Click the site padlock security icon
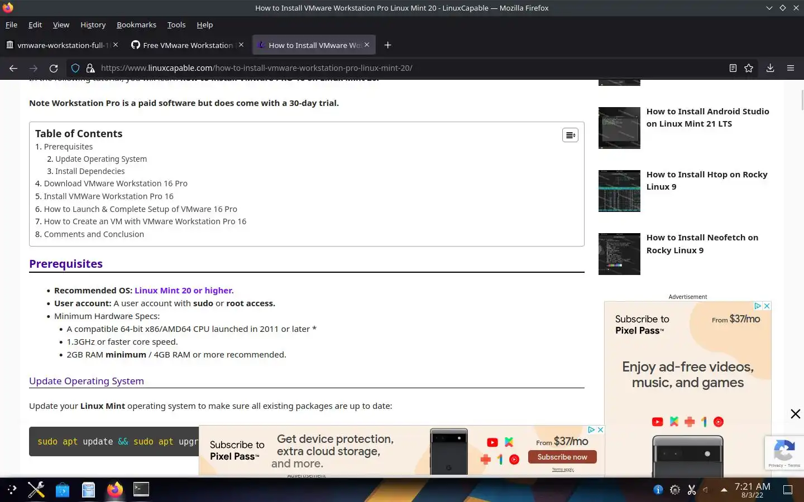Viewport: 804px width, 502px height. [90, 68]
